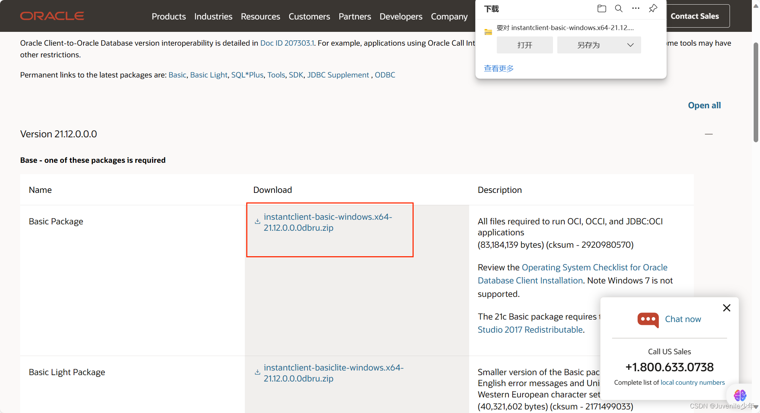Download instantclient-basiclite-windows.x64-21.12.0.0.0dbru.zip
Image resolution: width=760 pixels, height=413 pixels.
click(x=333, y=373)
